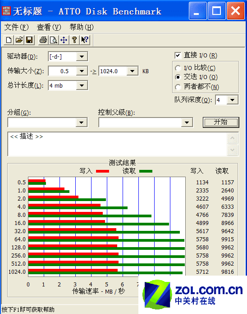Open the 帮助(H) menu
The width and height of the screenshot is (247, 314).
[x=82, y=27]
